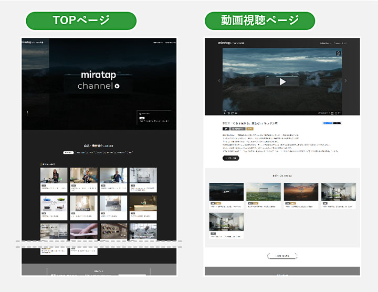The height and width of the screenshot is (292, 378).
Task: Click the outlined pill button below related videos
Action: tap(282, 256)
